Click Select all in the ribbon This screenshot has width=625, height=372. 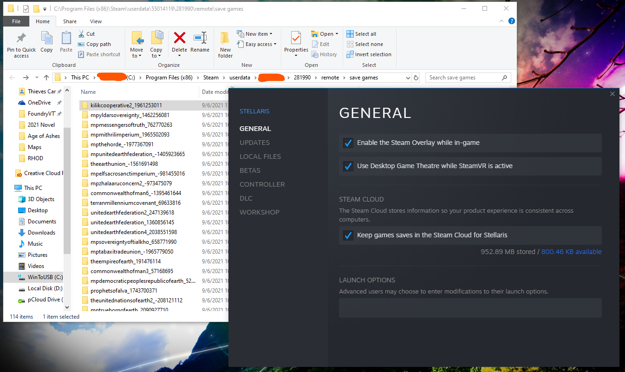click(361, 34)
